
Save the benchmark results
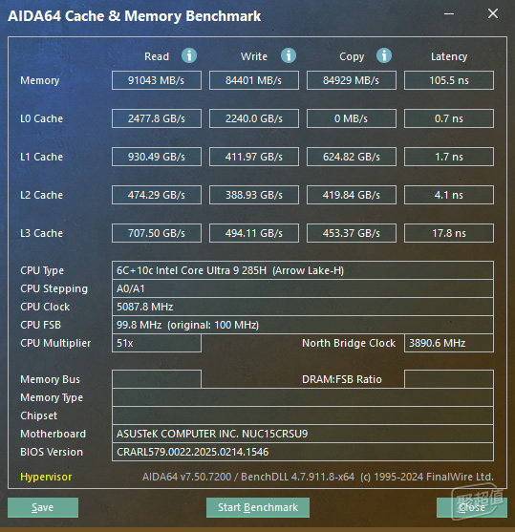pos(43,507)
